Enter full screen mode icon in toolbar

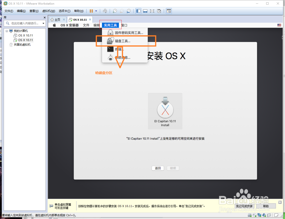pos(152,11)
